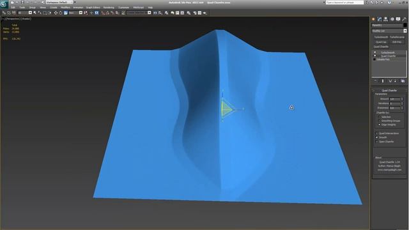Open the reference coordinate system dropdown

point(75,13)
